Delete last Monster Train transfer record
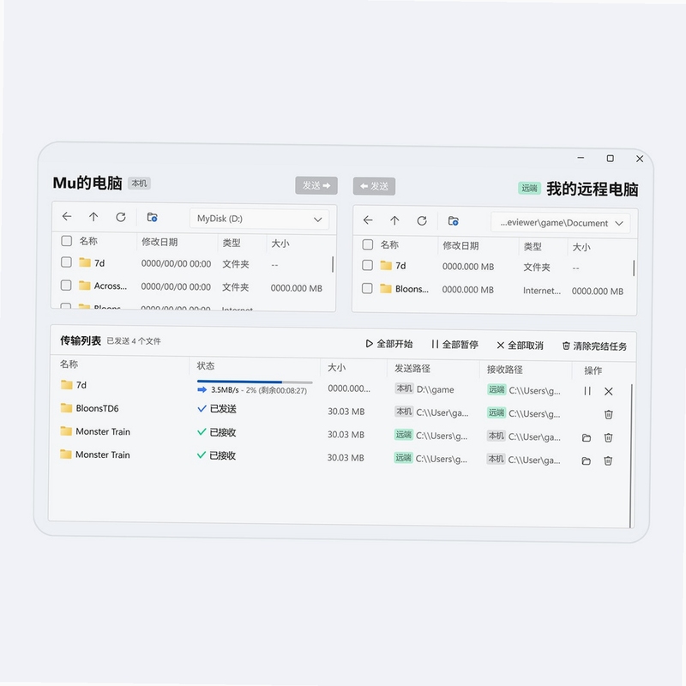686x686 pixels. coord(608,460)
